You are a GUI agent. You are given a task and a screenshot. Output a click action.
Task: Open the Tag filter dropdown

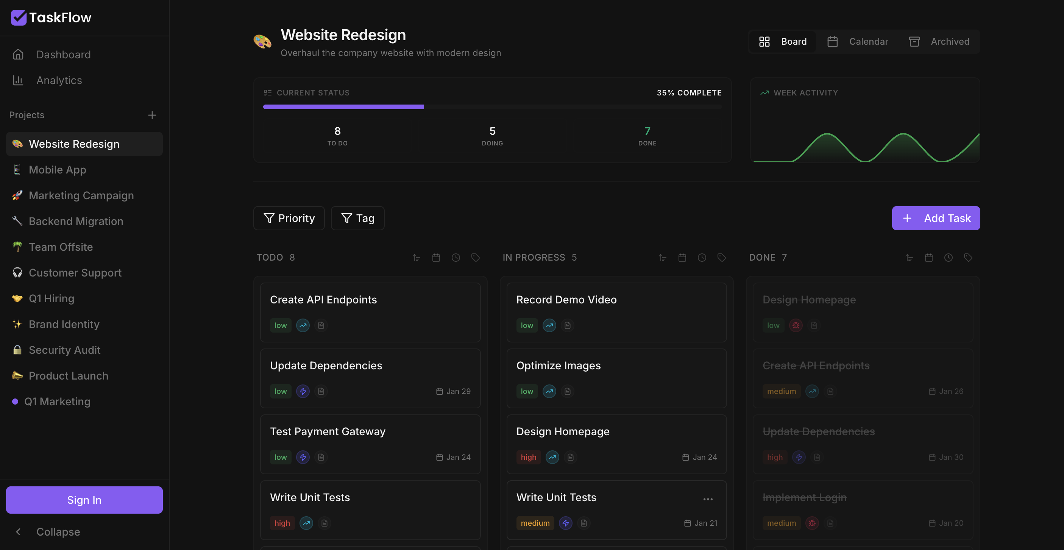[x=358, y=218]
